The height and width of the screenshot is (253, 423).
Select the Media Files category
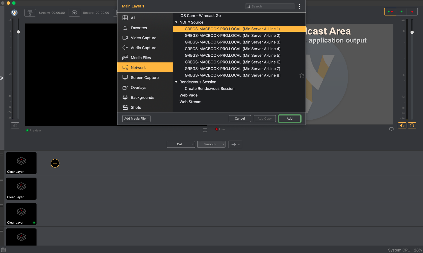tap(141, 57)
